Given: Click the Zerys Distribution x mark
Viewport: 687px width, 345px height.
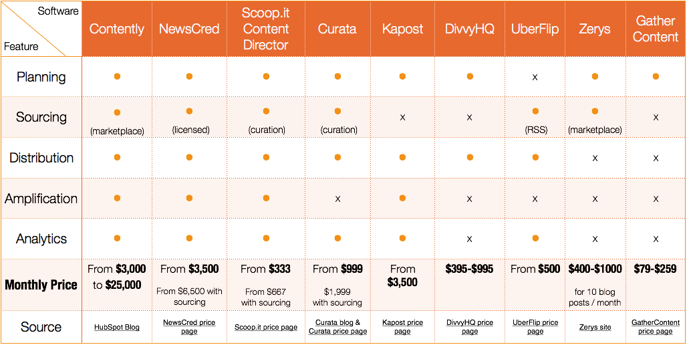Looking at the screenshot, I should point(595,158).
